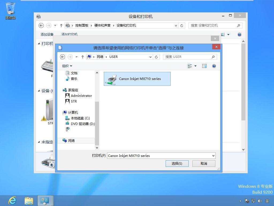Collapse the Printers (打印机) group
This screenshot has width=274, height=206.
pyautogui.click(x=39, y=44)
